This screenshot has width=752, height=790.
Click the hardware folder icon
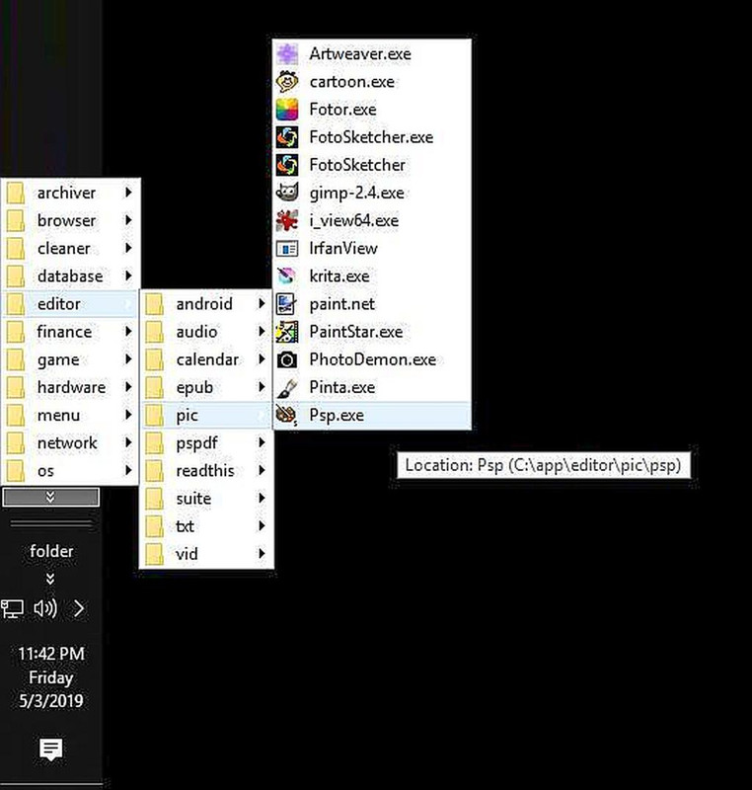pyautogui.click(x=16, y=387)
